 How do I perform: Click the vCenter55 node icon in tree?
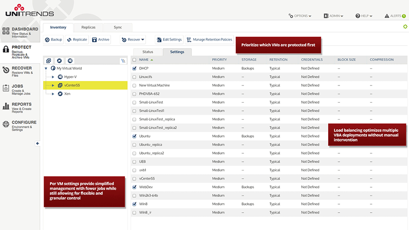click(x=60, y=85)
